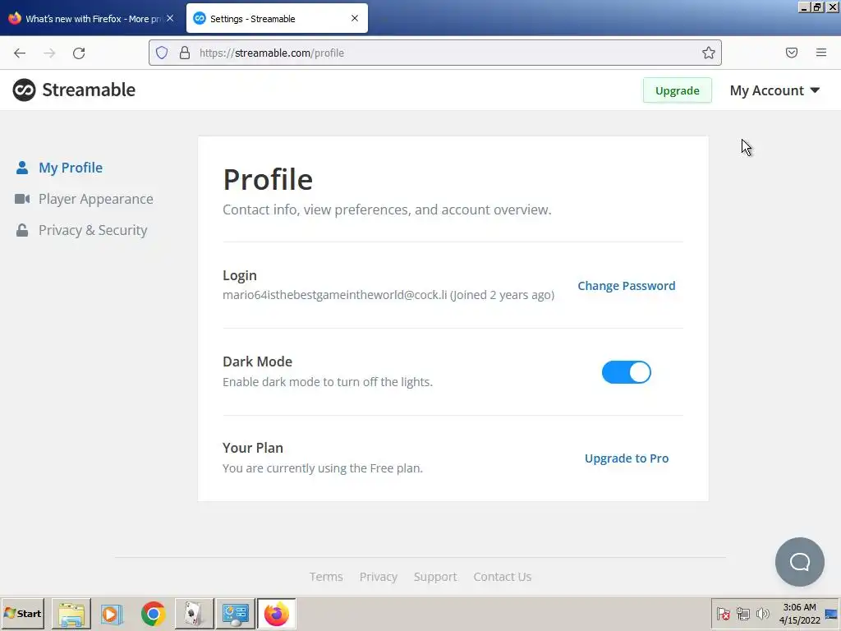Open the support chat bubble
Screen dimensions: 841x631
tap(800, 562)
